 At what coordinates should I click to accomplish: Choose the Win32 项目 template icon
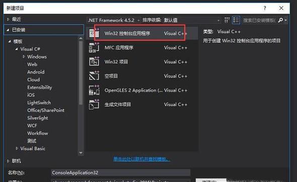coord(94,62)
